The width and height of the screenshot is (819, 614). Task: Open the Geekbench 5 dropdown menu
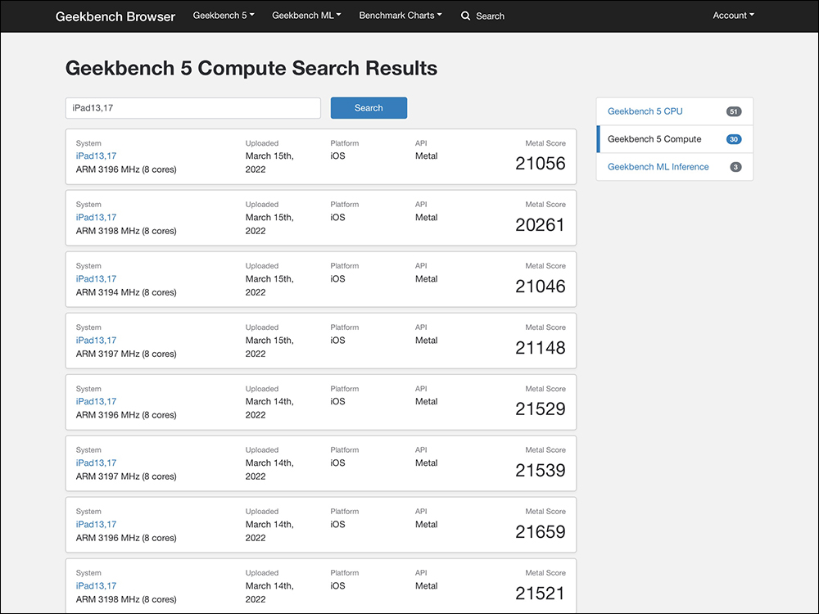point(223,16)
